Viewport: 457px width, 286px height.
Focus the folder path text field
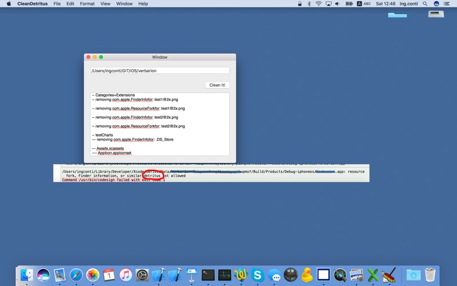(160, 70)
